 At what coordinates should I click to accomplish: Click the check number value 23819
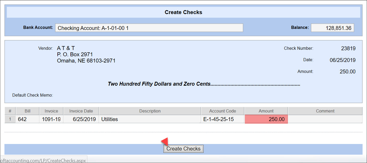(348, 48)
